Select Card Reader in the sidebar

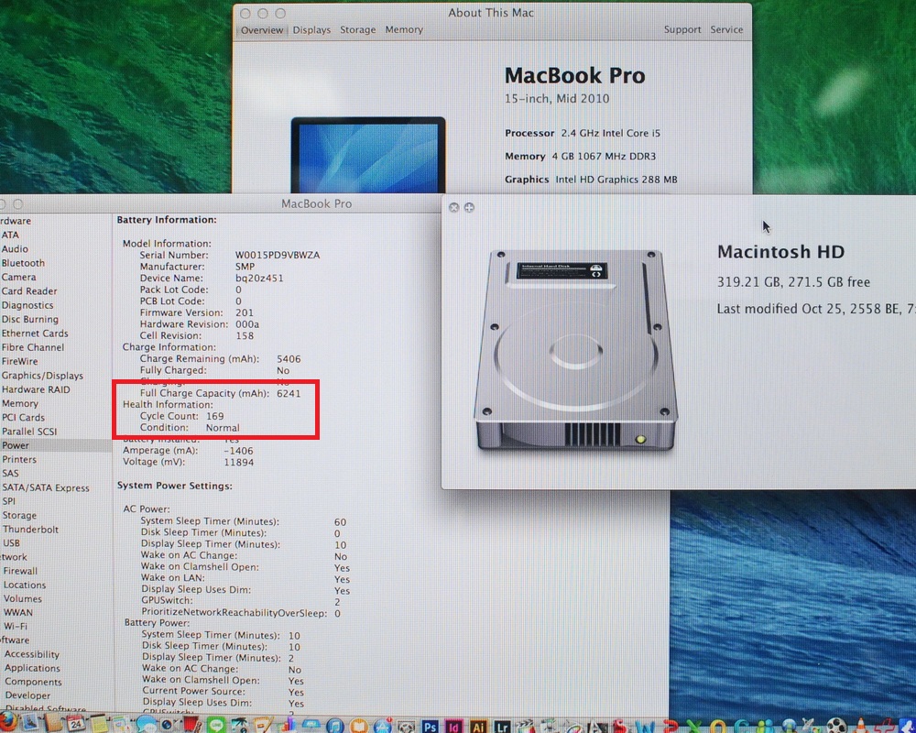pos(29,291)
